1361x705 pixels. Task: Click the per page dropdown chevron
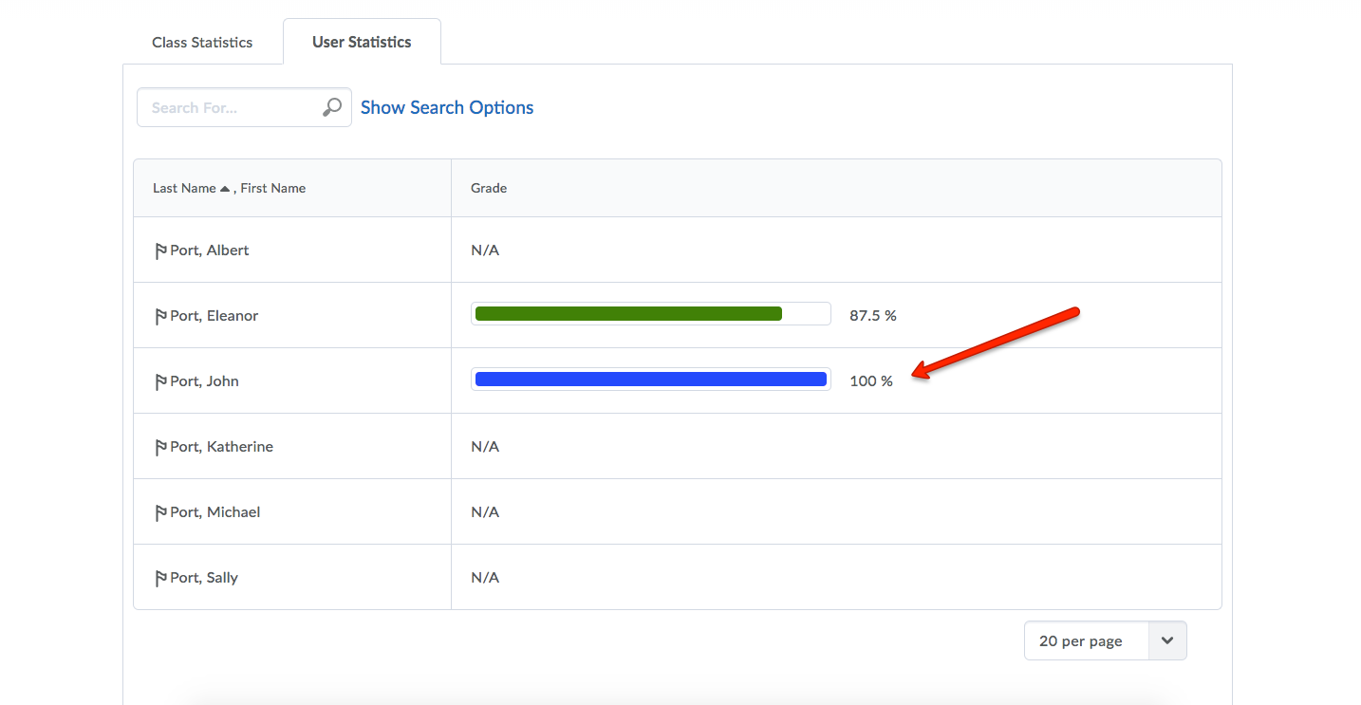pyautogui.click(x=1167, y=641)
